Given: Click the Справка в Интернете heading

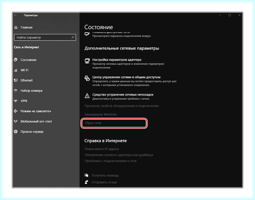Looking at the screenshot, I should point(105,141).
